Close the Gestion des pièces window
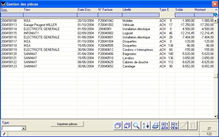The height and width of the screenshot is (137, 219). (x=215, y=4)
